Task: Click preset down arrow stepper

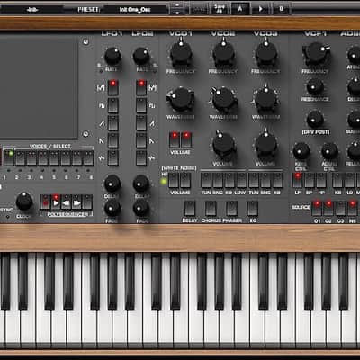Action: (x=177, y=12)
